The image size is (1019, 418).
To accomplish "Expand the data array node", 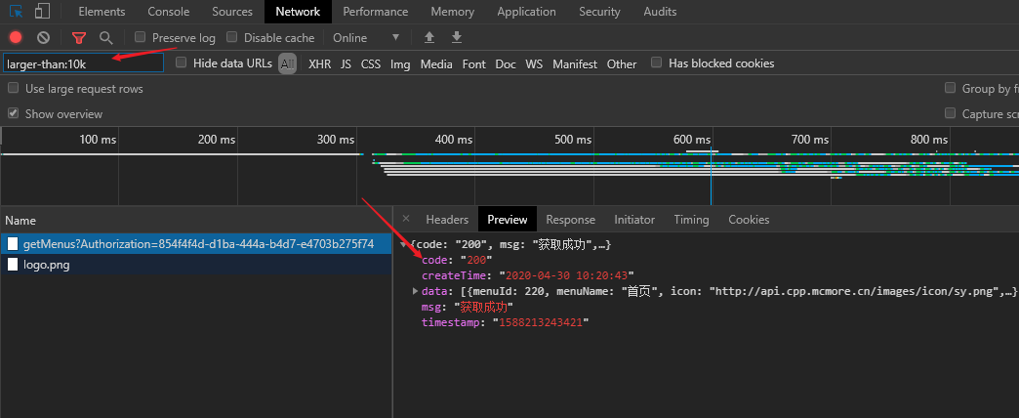I will [x=416, y=291].
